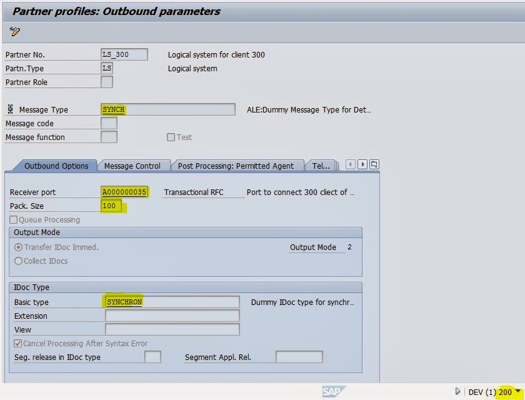
Task: Click the Partner No. field LS_300
Action: 124,54
